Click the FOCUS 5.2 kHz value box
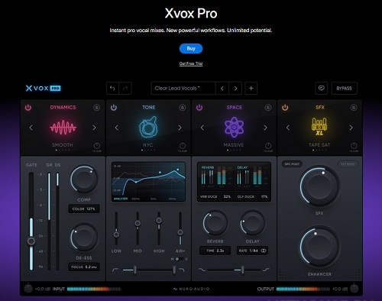 (x=84, y=267)
